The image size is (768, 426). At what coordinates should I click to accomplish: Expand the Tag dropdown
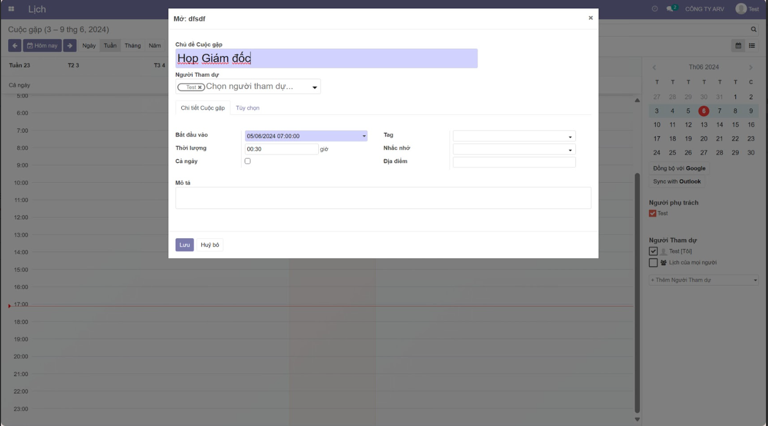click(x=570, y=136)
